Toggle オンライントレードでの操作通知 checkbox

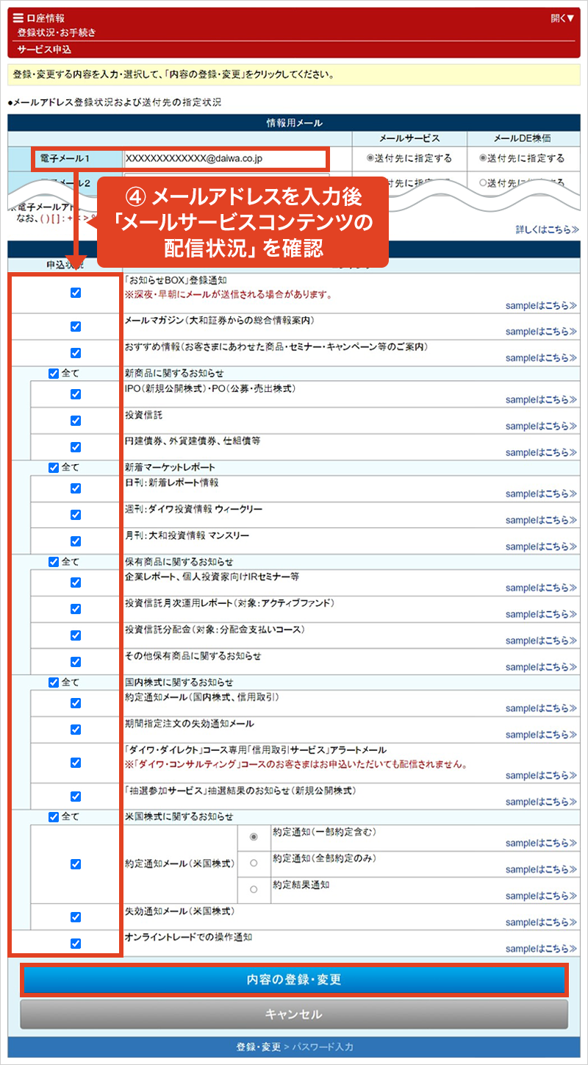pyautogui.click(x=75, y=943)
